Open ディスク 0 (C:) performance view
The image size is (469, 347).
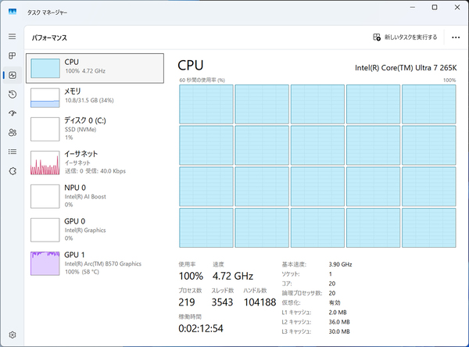[x=95, y=127]
